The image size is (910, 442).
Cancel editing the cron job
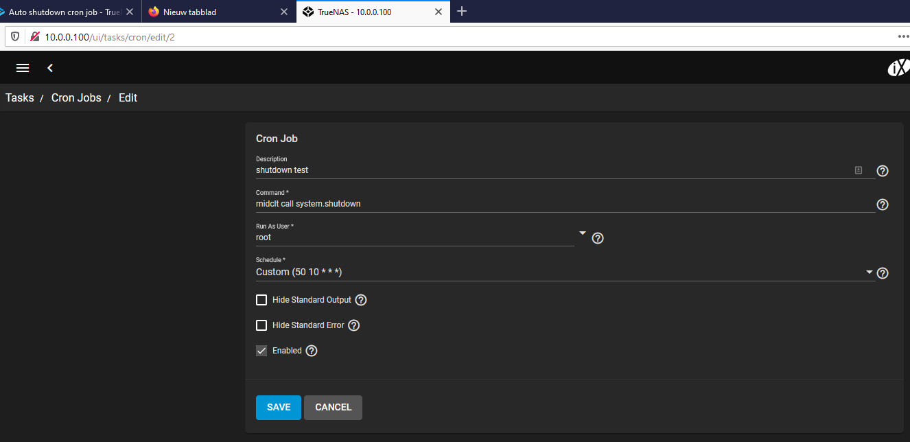[x=333, y=407]
